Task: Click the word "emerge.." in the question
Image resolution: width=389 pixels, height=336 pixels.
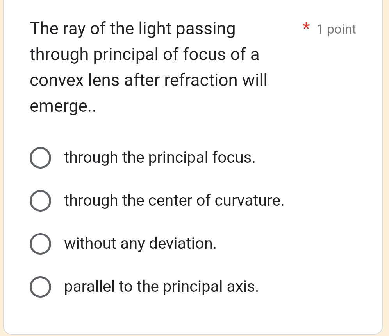Action: (x=63, y=106)
